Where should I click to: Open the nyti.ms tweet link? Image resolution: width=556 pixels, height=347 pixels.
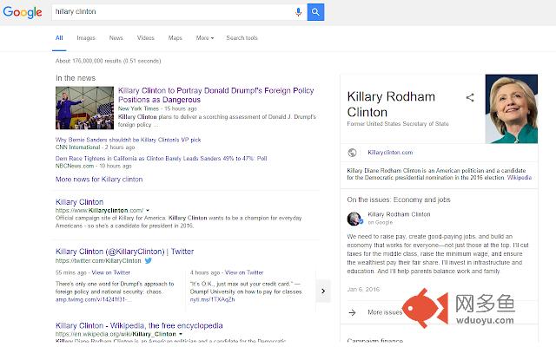(212, 299)
